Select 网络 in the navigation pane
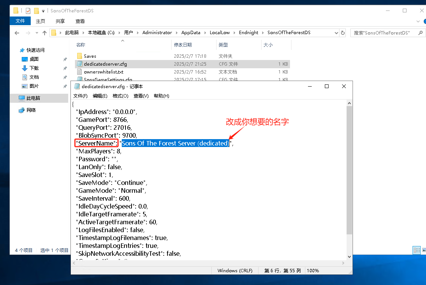Screen dimensions: 426x285 click(x=31, y=110)
